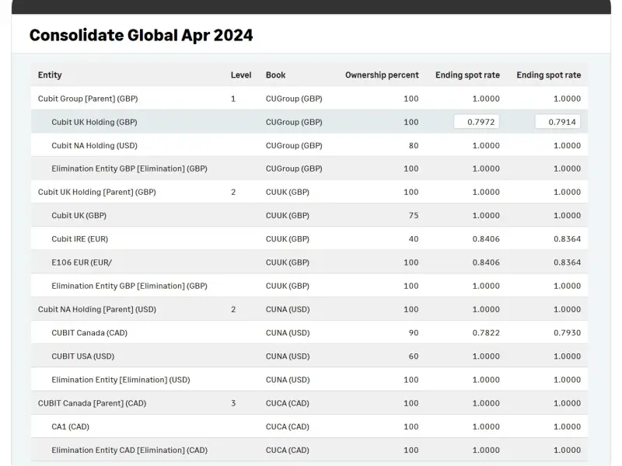Click the 0.7972 ending spot rate field
The width and height of the screenshot is (622, 466).
477,122
